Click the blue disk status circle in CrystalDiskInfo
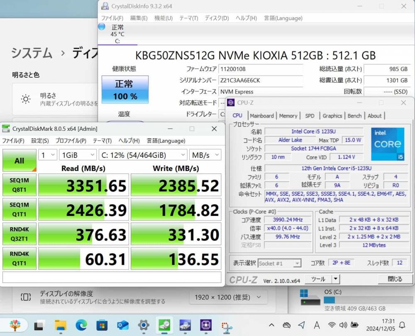 [102, 27]
